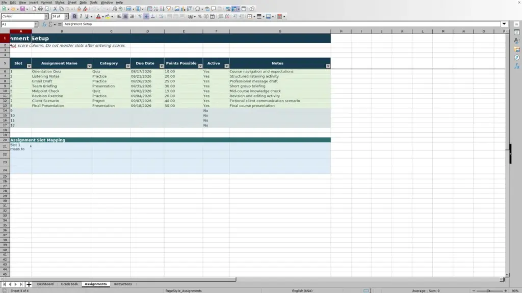Screen dimensions: 522x293
Task: Open the Due Date filter dropdown
Action: tap(162, 66)
